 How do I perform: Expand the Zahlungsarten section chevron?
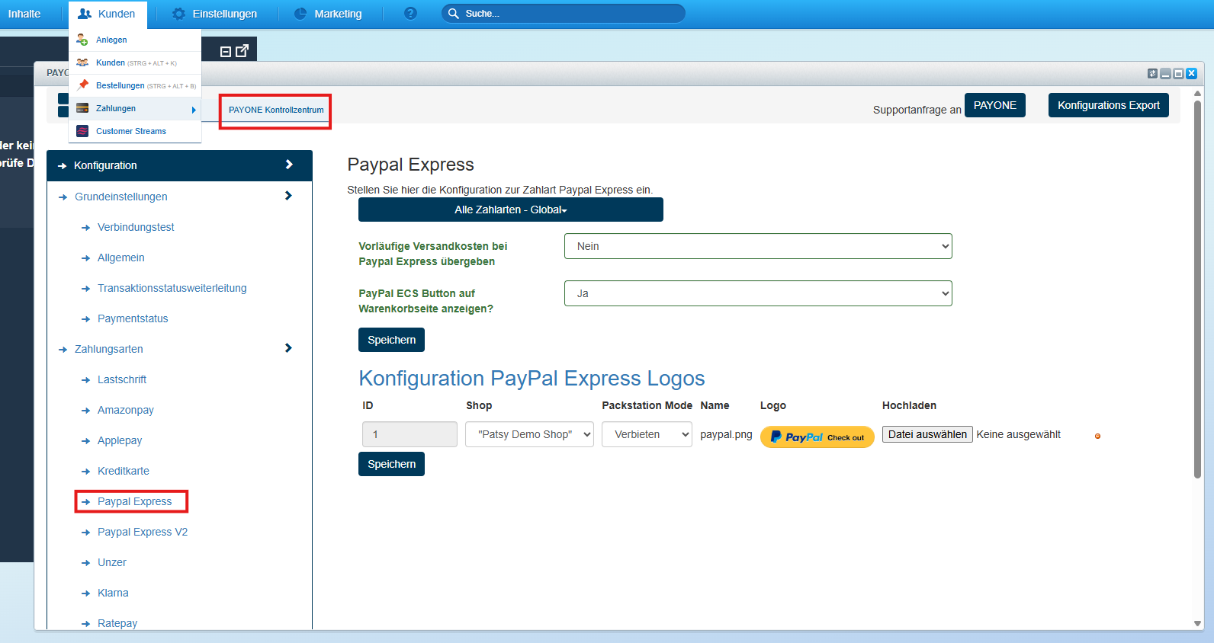click(x=288, y=348)
